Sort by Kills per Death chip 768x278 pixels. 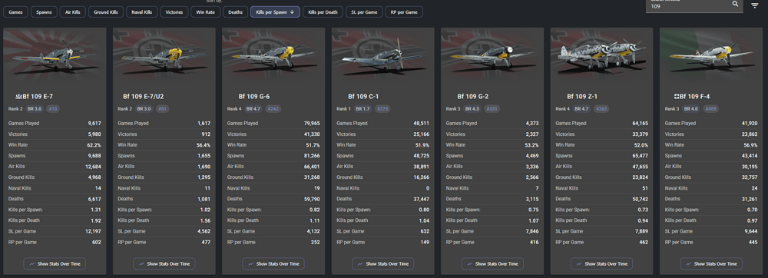(323, 12)
